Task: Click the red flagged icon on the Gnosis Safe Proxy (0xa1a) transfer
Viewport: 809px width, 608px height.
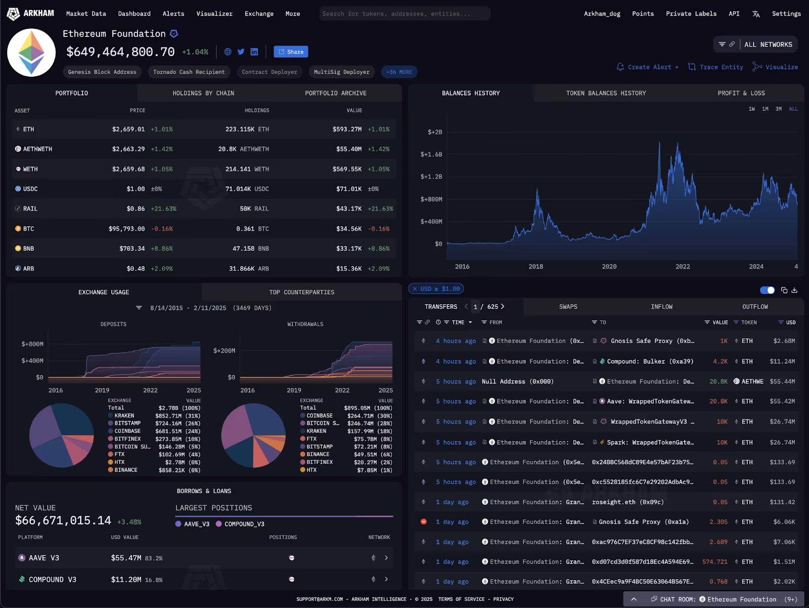Action: [x=424, y=522]
